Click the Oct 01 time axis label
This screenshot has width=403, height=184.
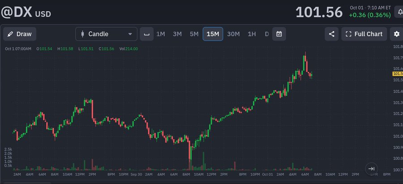tap(267, 174)
